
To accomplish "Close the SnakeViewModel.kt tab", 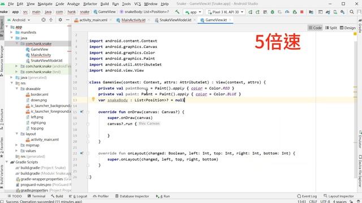I will point(195,20).
